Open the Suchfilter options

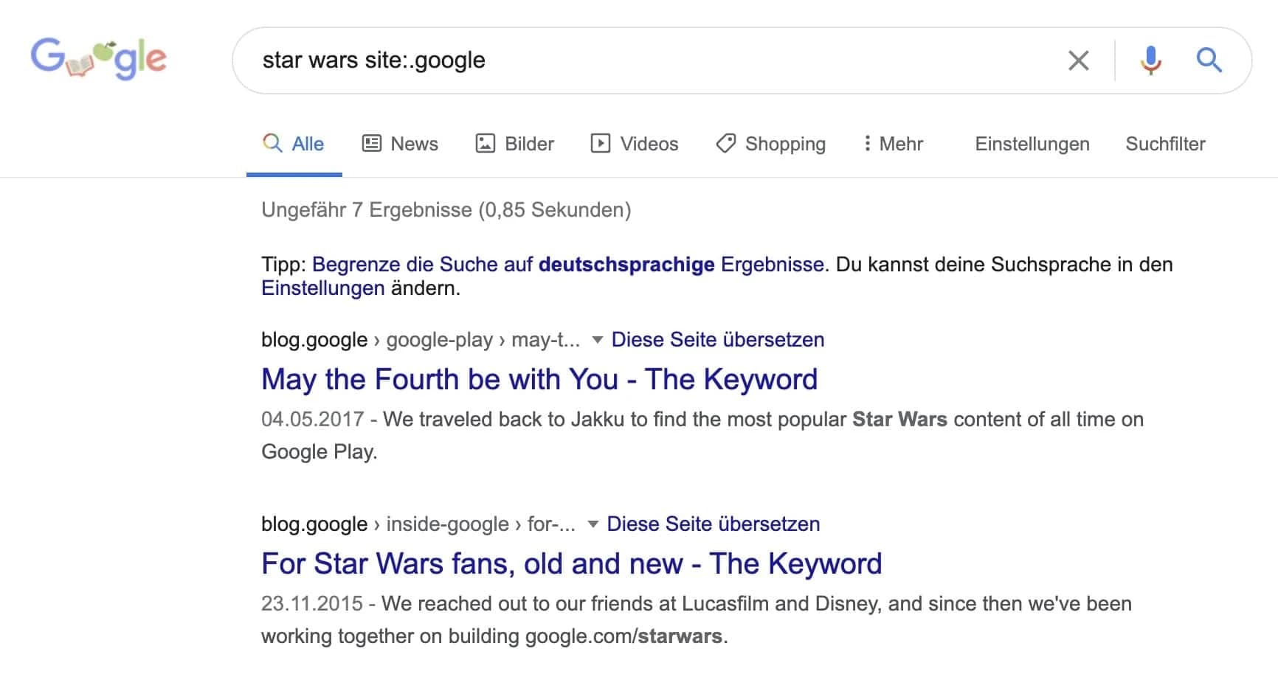(1164, 144)
